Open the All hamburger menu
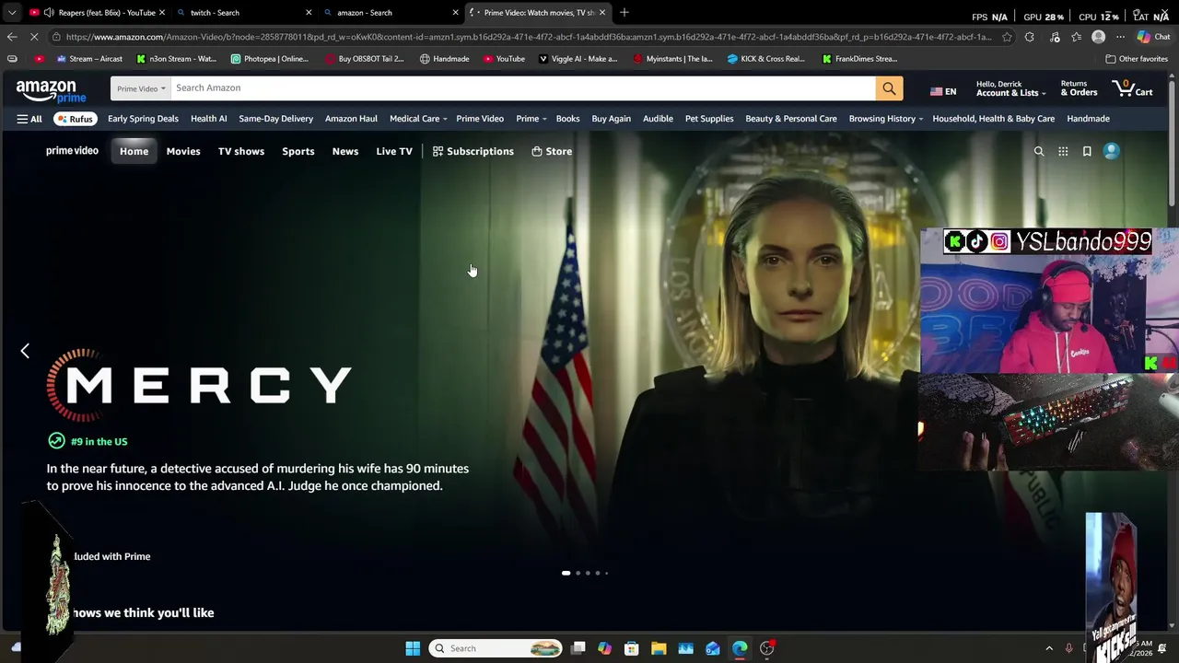This screenshot has height=663, width=1179. coord(29,119)
